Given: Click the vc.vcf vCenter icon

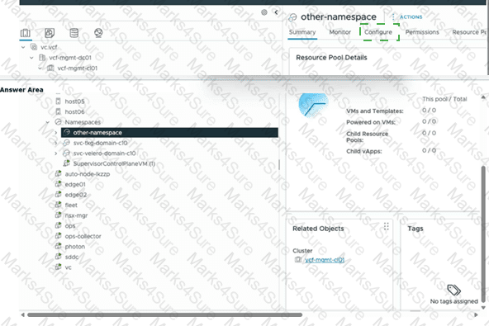Looking at the screenshot, I should click(34, 47).
